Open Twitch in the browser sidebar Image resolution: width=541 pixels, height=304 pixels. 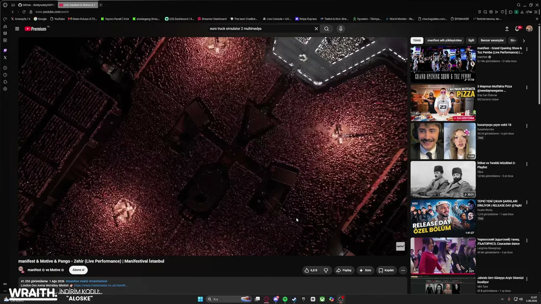5,51
